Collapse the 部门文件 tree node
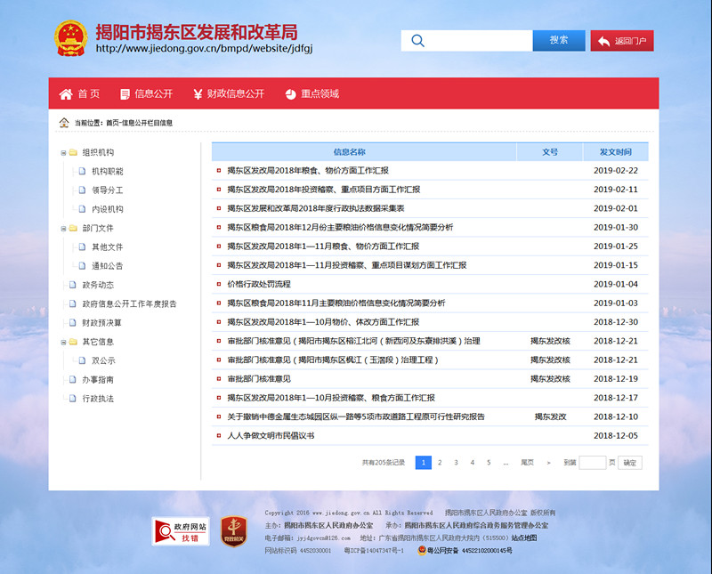712x574 pixels. pyautogui.click(x=63, y=229)
